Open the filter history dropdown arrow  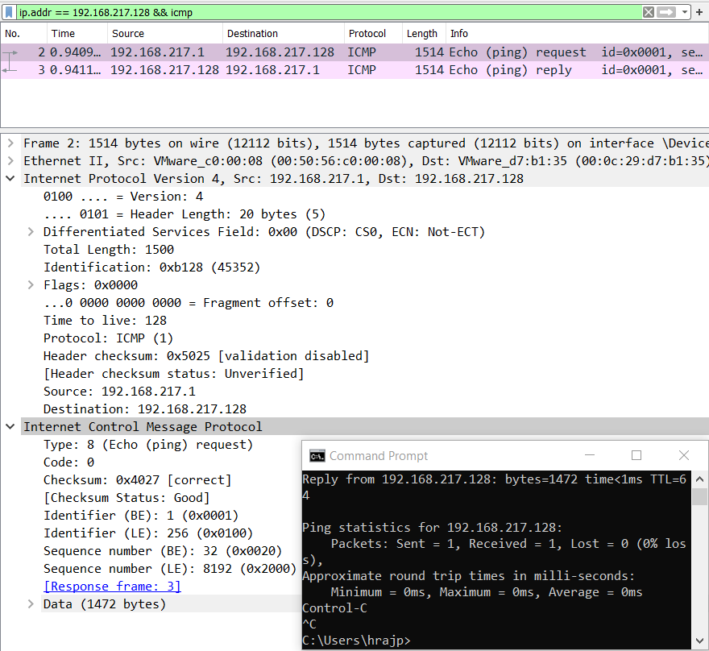click(685, 12)
